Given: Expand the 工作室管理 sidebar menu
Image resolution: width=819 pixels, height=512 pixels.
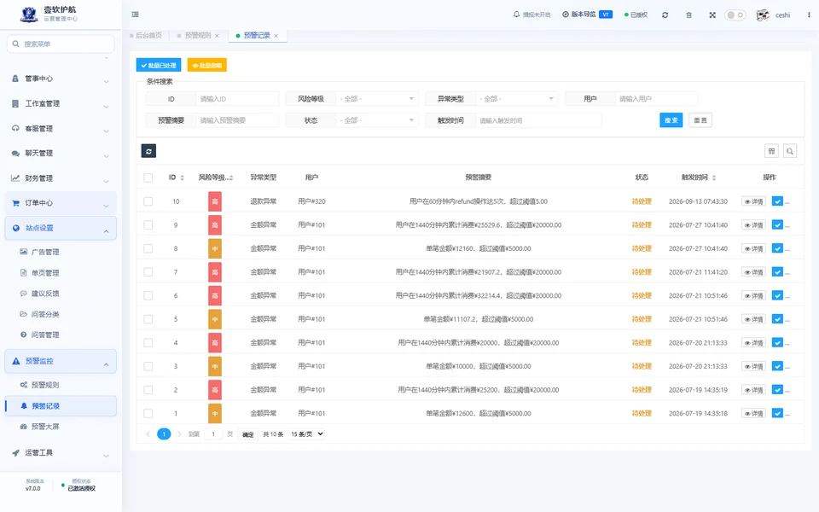Looking at the screenshot, I should (61, 103).
